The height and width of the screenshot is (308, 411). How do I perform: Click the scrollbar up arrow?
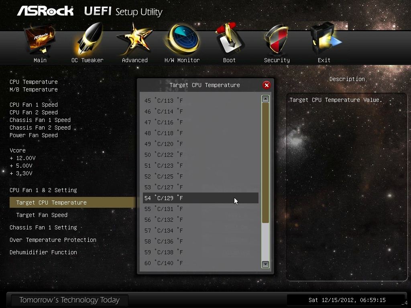click(x=265, y=99)
